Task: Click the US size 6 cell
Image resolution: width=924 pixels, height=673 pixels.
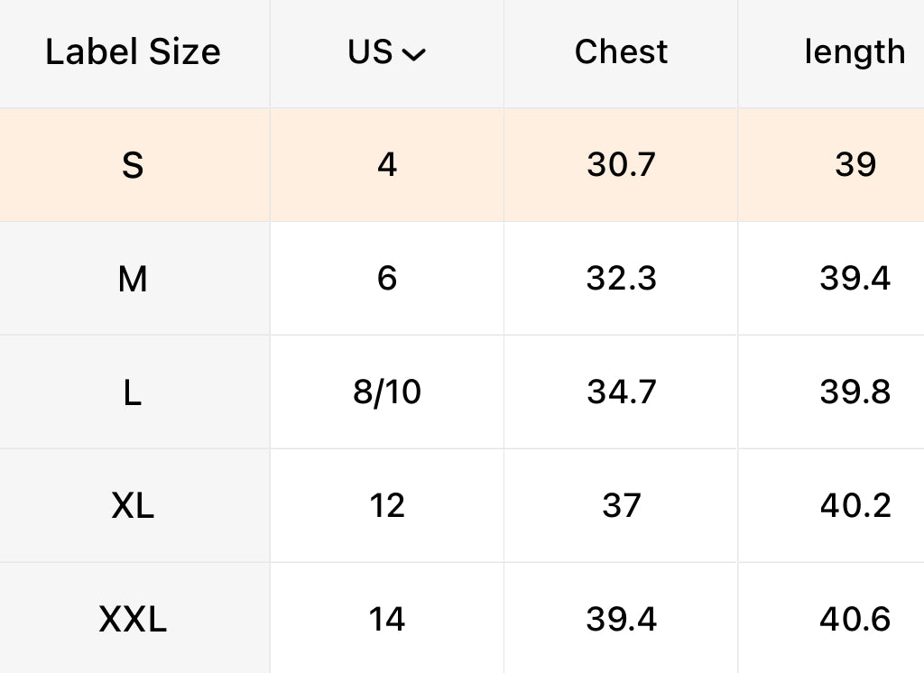Action: click(x=387, y=278)
